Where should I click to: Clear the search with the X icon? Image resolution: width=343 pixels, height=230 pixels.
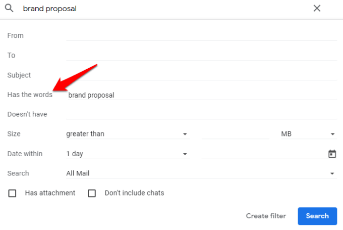(x=317, y=9)
